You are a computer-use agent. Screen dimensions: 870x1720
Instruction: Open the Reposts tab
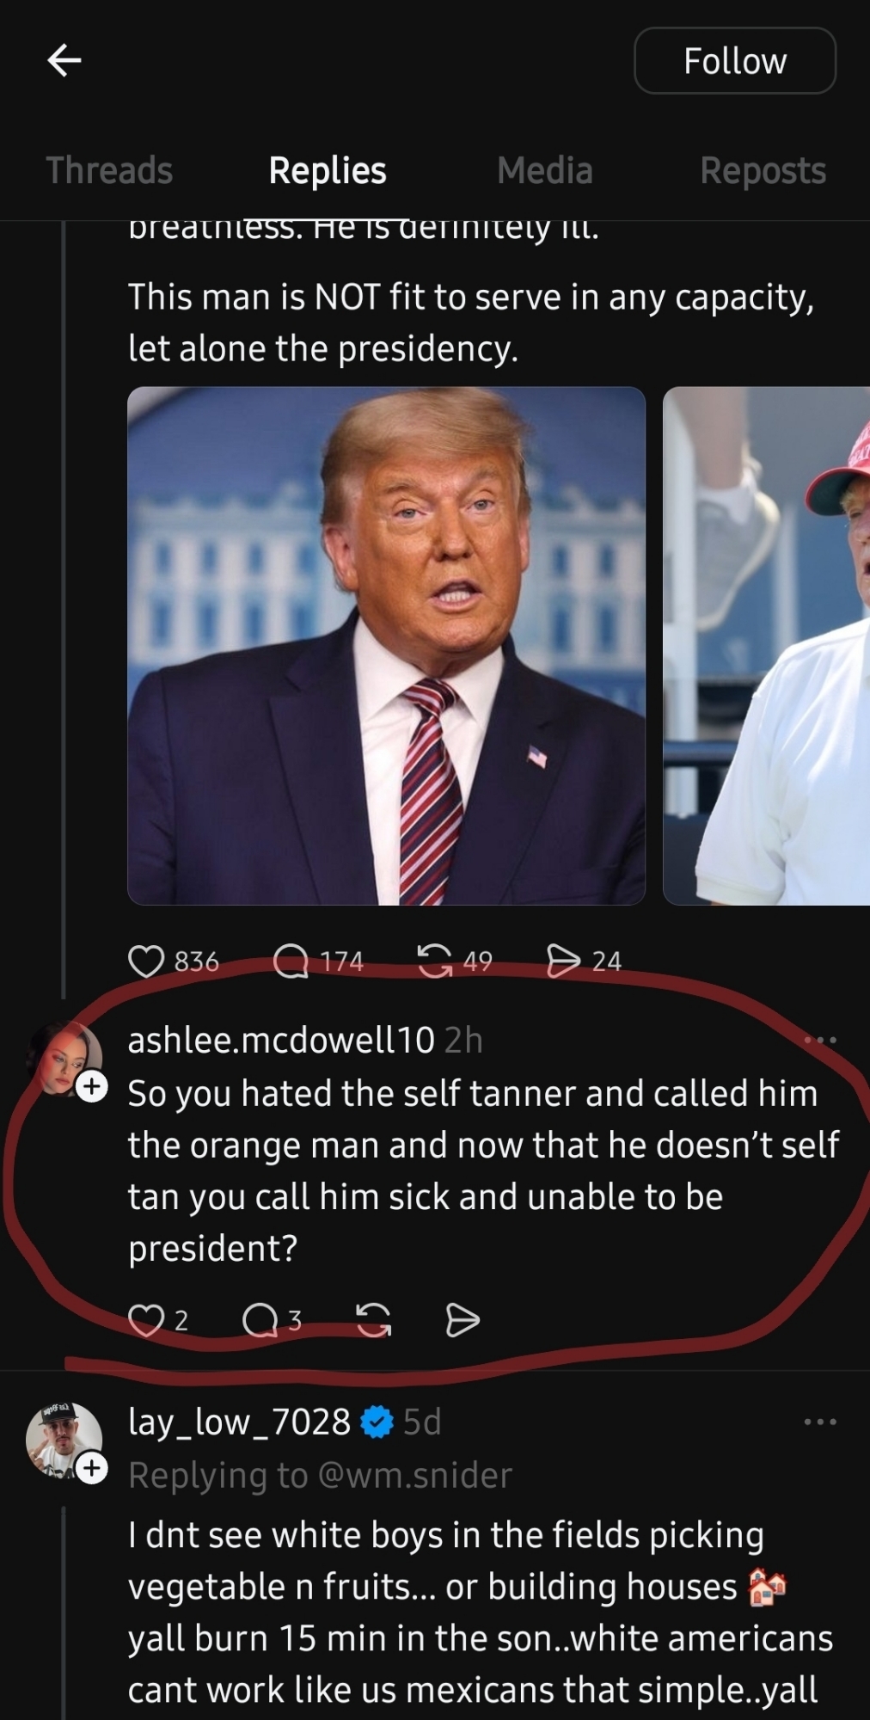[763, 170]
